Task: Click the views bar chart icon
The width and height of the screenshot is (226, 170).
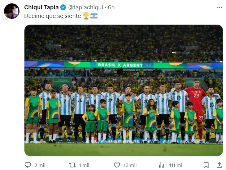Action: pyautogui.click(x=161, y=165)
